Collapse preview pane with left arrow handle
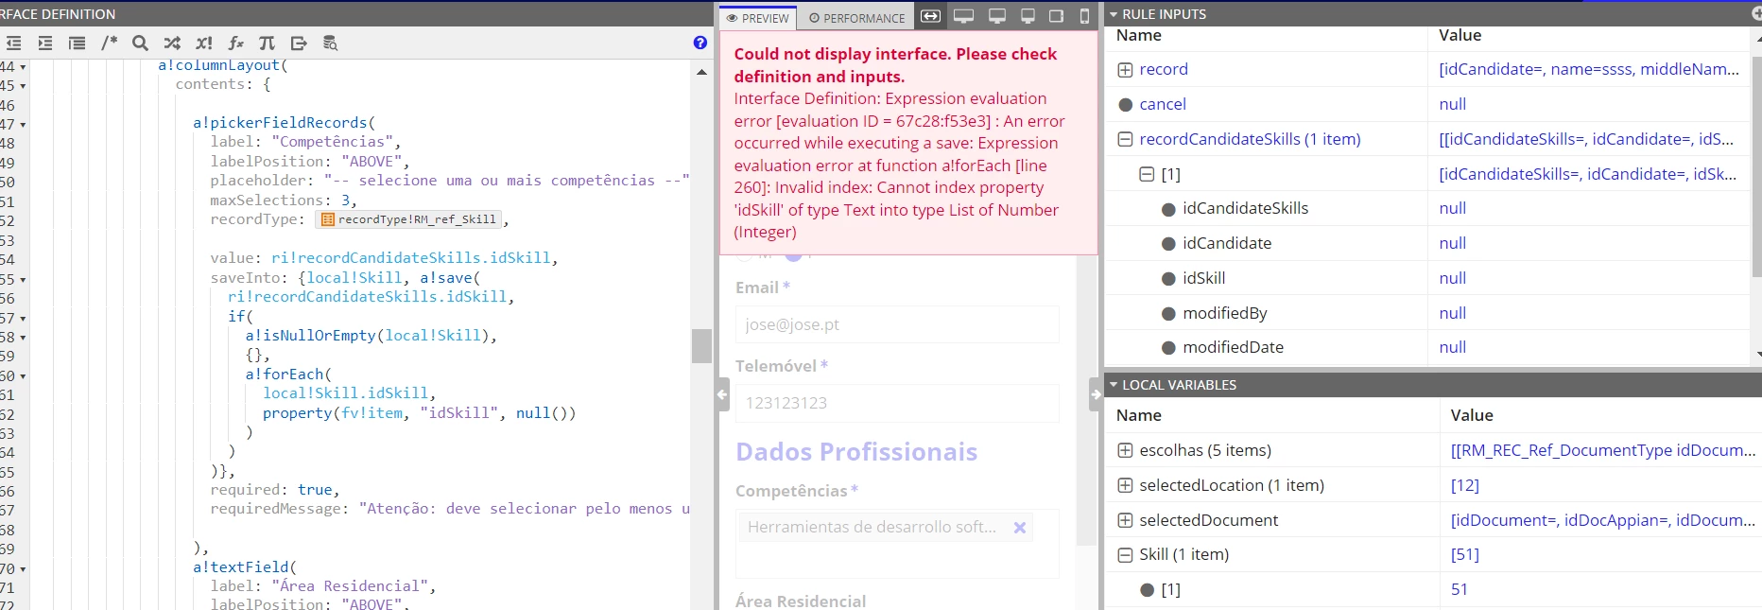Image resolution: width=1762 pixels, height=610 pixels. pyautogui.click(x=723, y=394)
